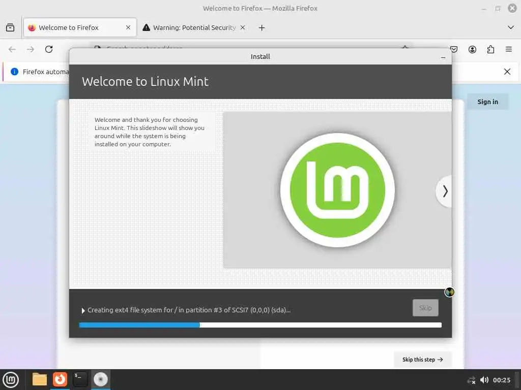Go forward in Firefox
Screen dimensions: 521x390
click(31, 49)
